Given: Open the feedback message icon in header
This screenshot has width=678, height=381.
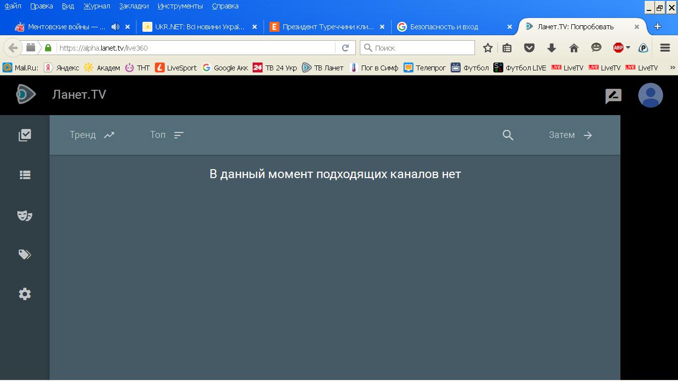Looking at the screenshot, I should pyautogui.click(x=613, y=96).
